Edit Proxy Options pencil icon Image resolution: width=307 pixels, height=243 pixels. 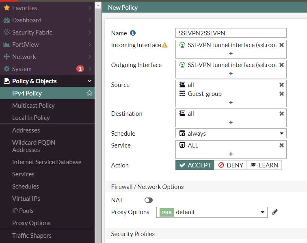[x=275, y=212]
